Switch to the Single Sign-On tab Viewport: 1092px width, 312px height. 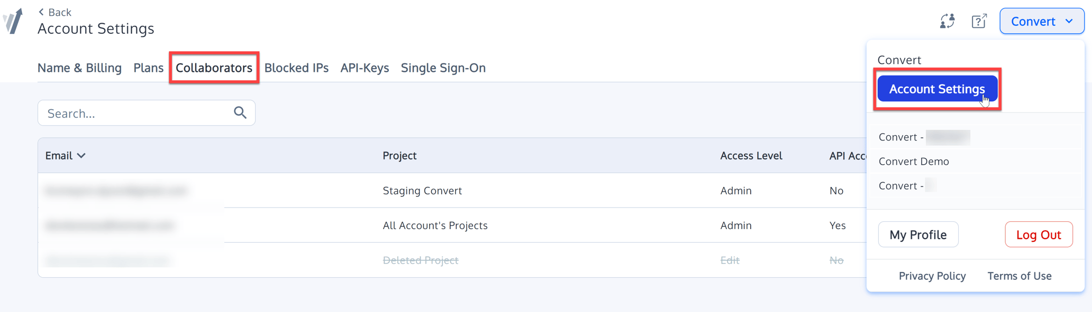pos(443,68)
